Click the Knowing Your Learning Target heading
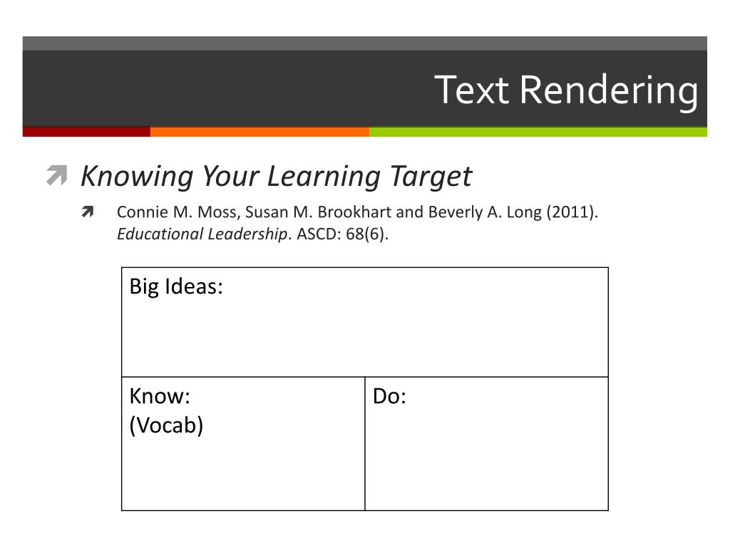 tap(276, 177)
